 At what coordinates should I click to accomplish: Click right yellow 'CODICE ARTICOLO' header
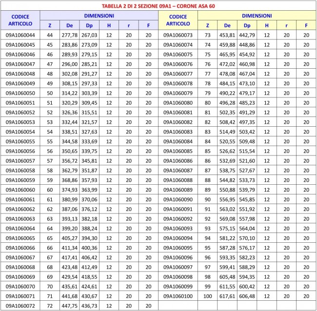tap(178, 20)
